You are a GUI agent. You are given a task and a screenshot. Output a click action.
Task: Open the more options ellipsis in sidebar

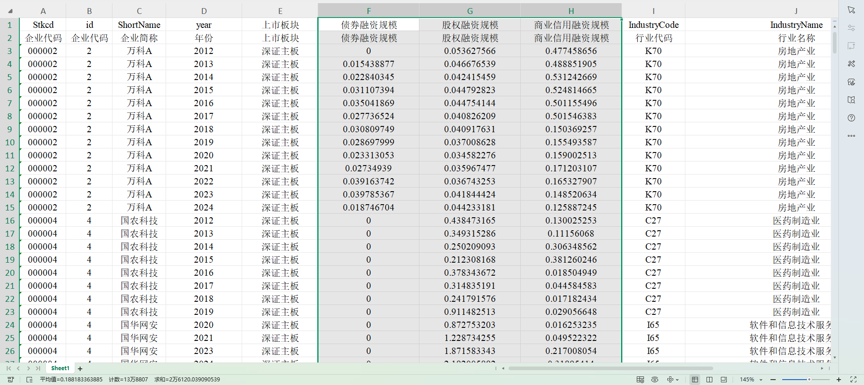click(851, 136)
